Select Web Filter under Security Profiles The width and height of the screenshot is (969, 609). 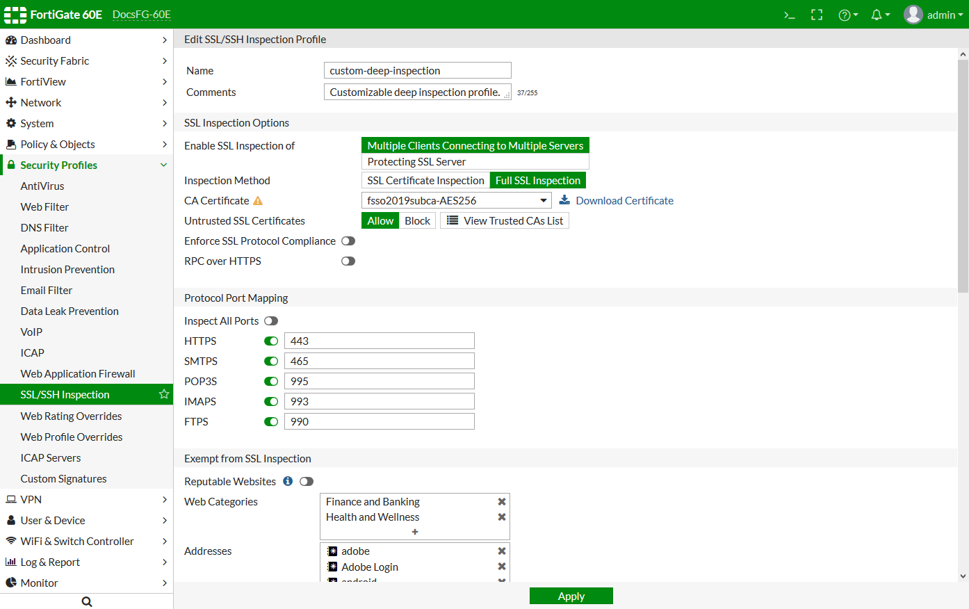[x=44, y=206]
